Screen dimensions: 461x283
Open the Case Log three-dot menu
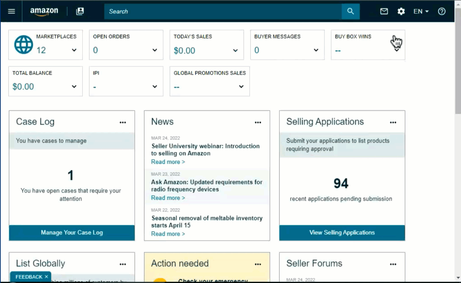click(123, 123)
